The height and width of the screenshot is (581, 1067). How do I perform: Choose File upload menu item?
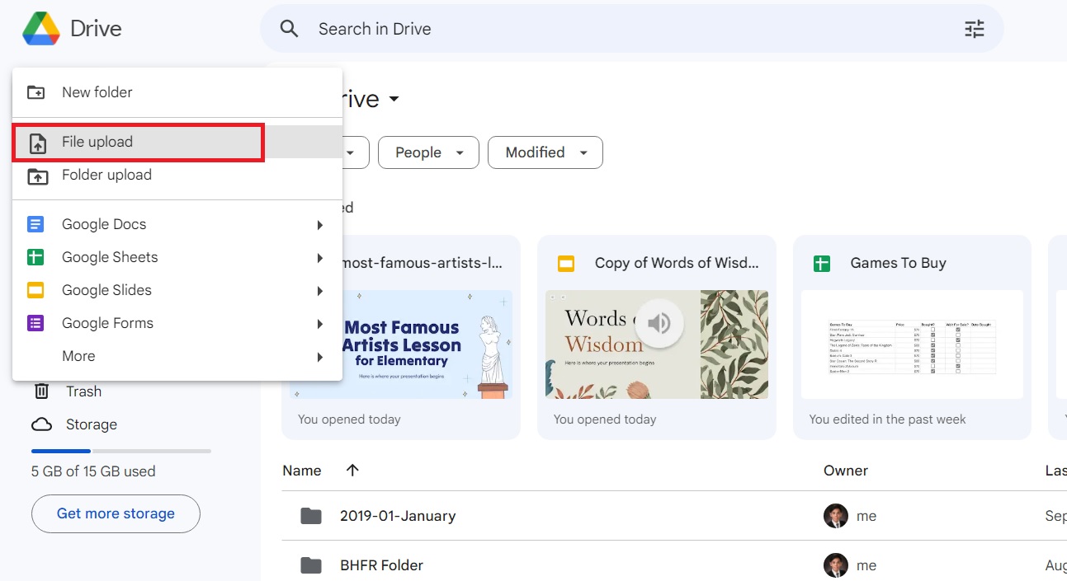point(177,142)
